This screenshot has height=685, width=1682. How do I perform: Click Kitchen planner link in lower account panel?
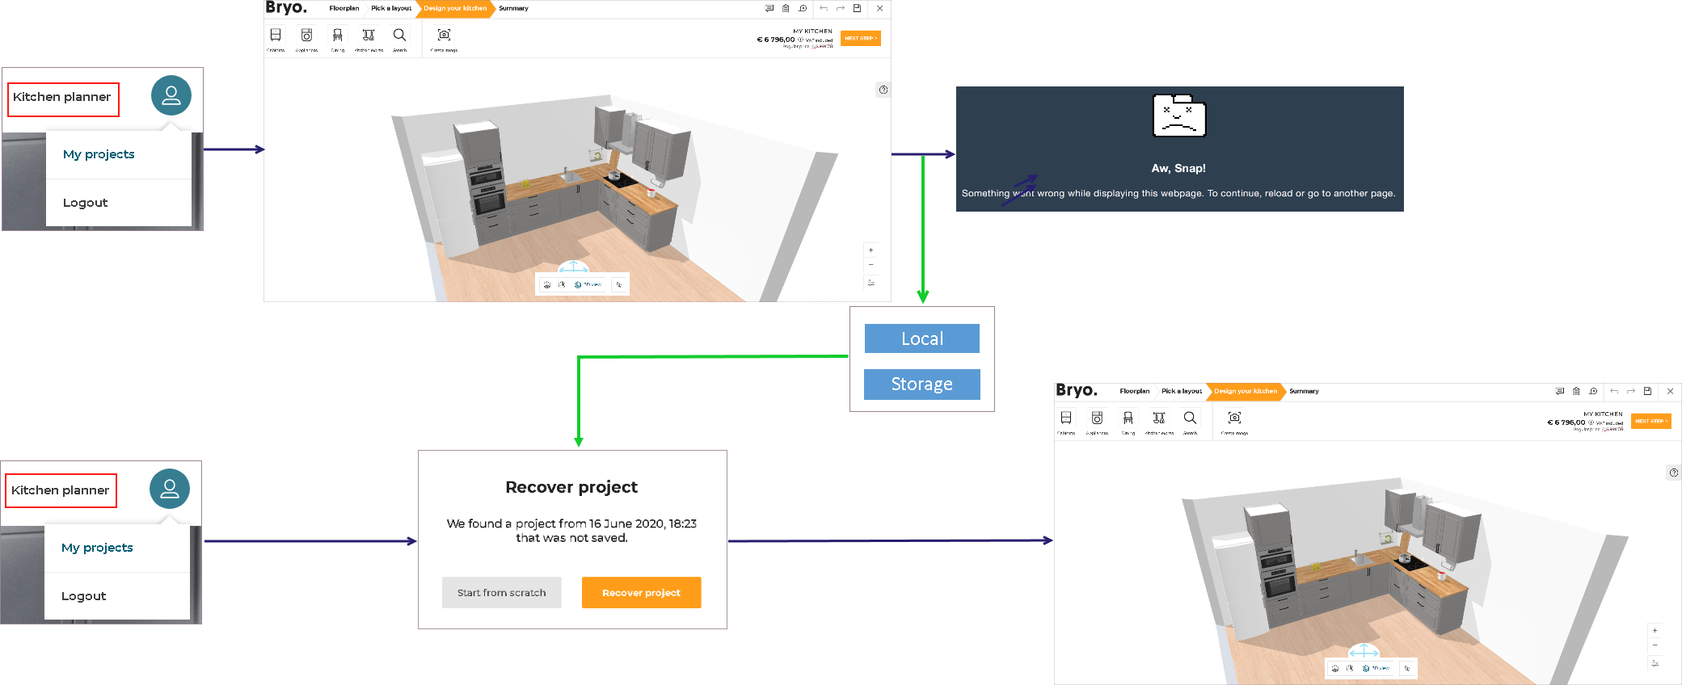(x=61, y=490)
